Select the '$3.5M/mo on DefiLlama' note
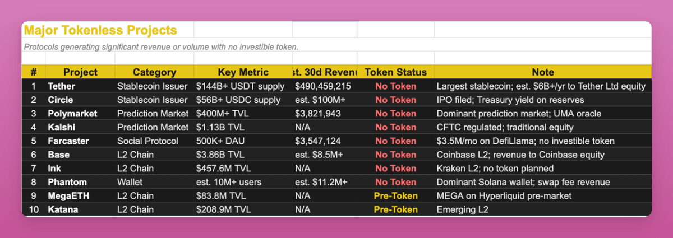 (x=543, y=141)
